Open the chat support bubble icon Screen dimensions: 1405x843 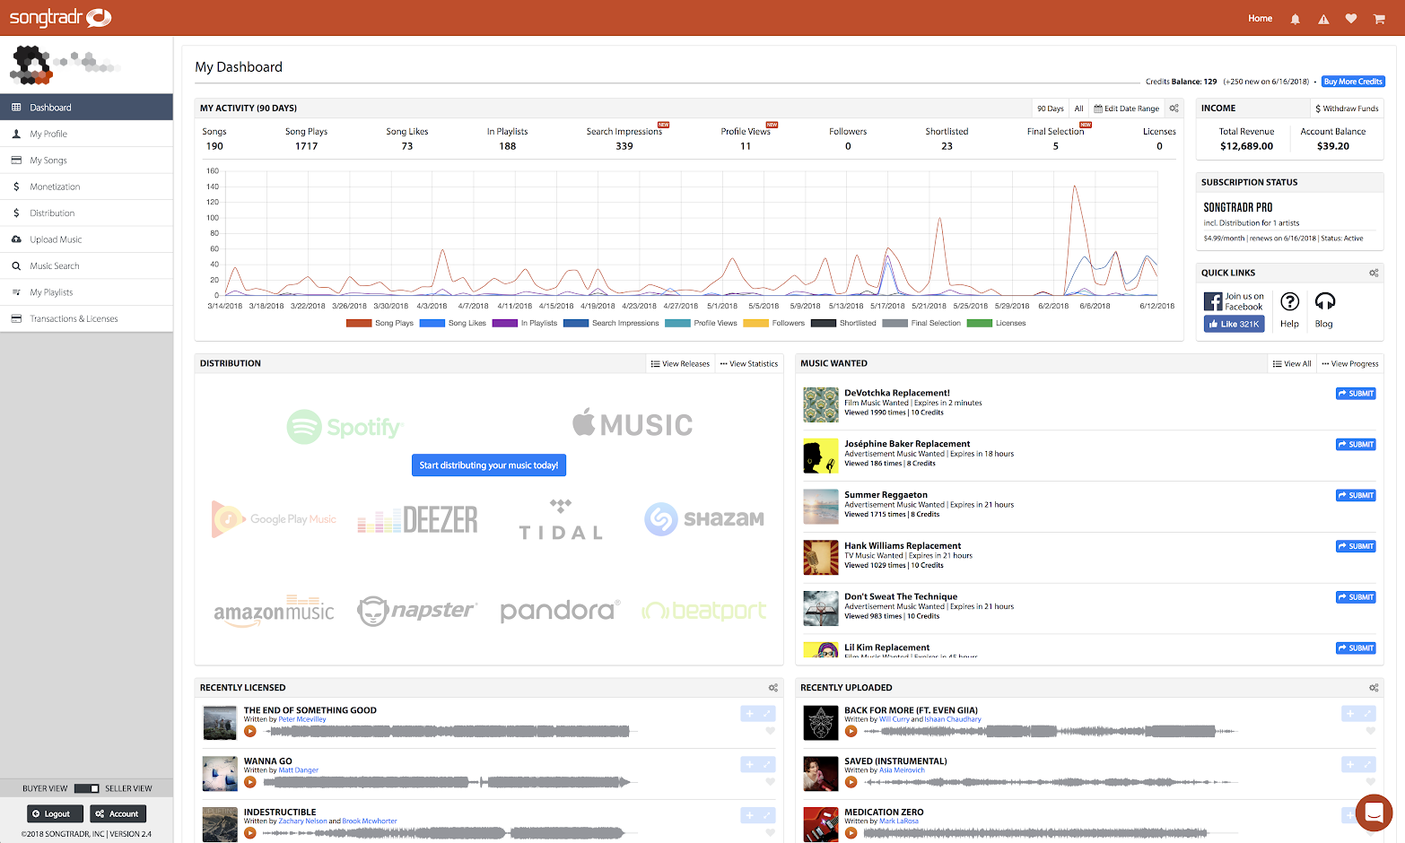pyautogui.click(x=1373, y=813)
